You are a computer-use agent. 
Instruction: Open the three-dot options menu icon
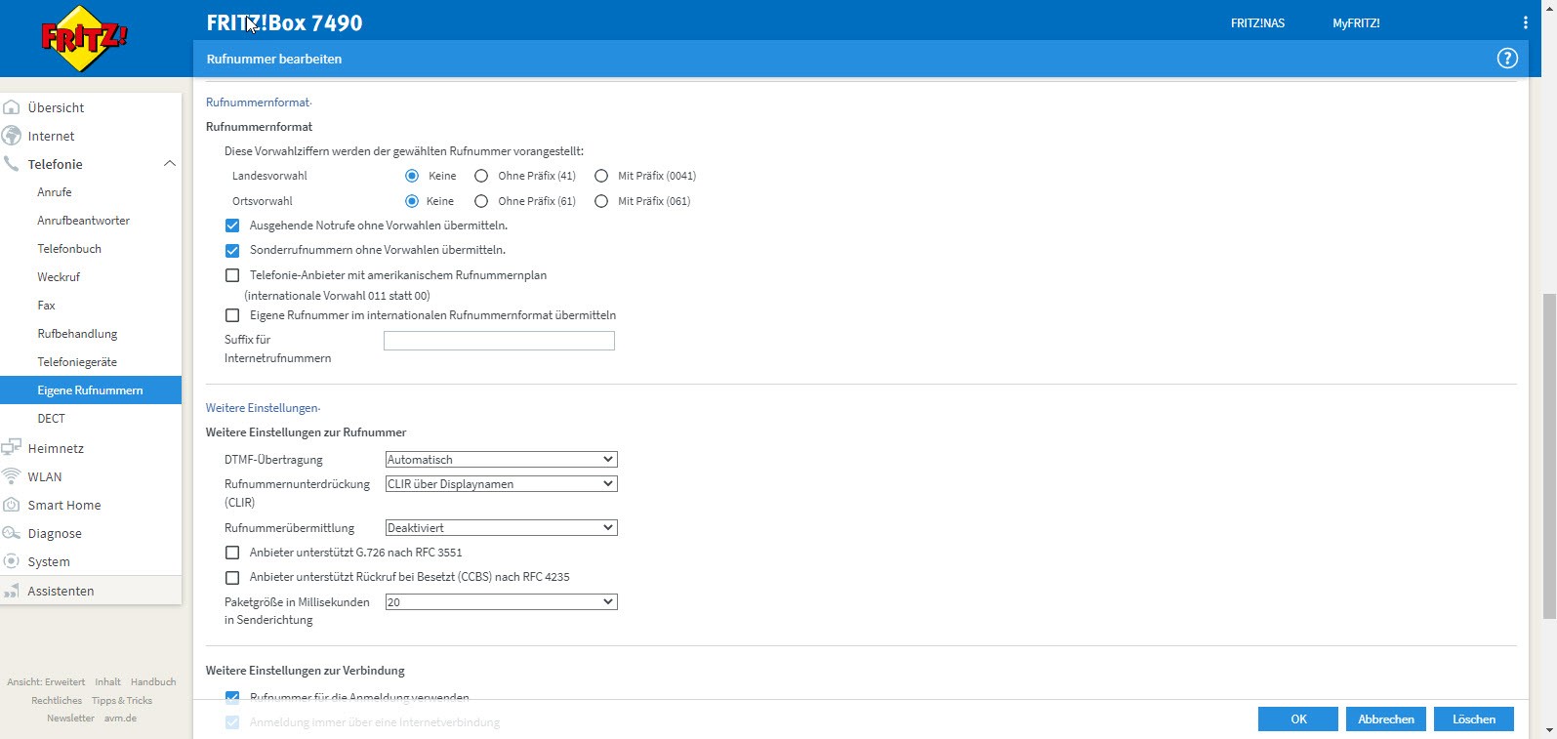click(1525, 22)
